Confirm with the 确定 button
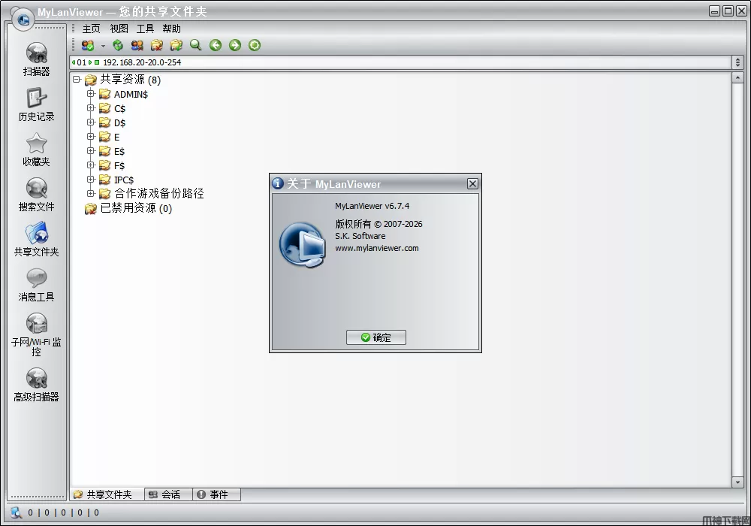751x526 pixels. [376, 337]
